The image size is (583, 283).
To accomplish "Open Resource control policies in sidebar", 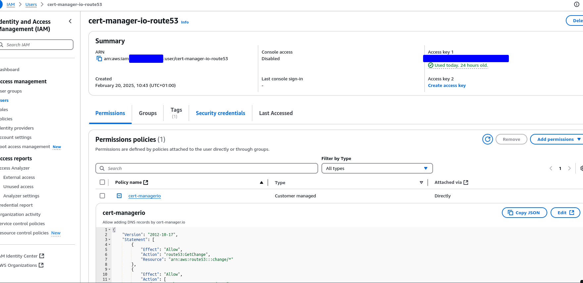I will 24,233.
